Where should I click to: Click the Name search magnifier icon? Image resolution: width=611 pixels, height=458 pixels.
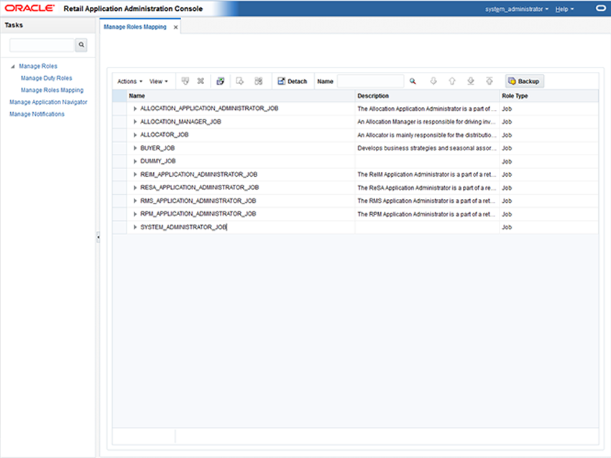[x=413, y=81]
